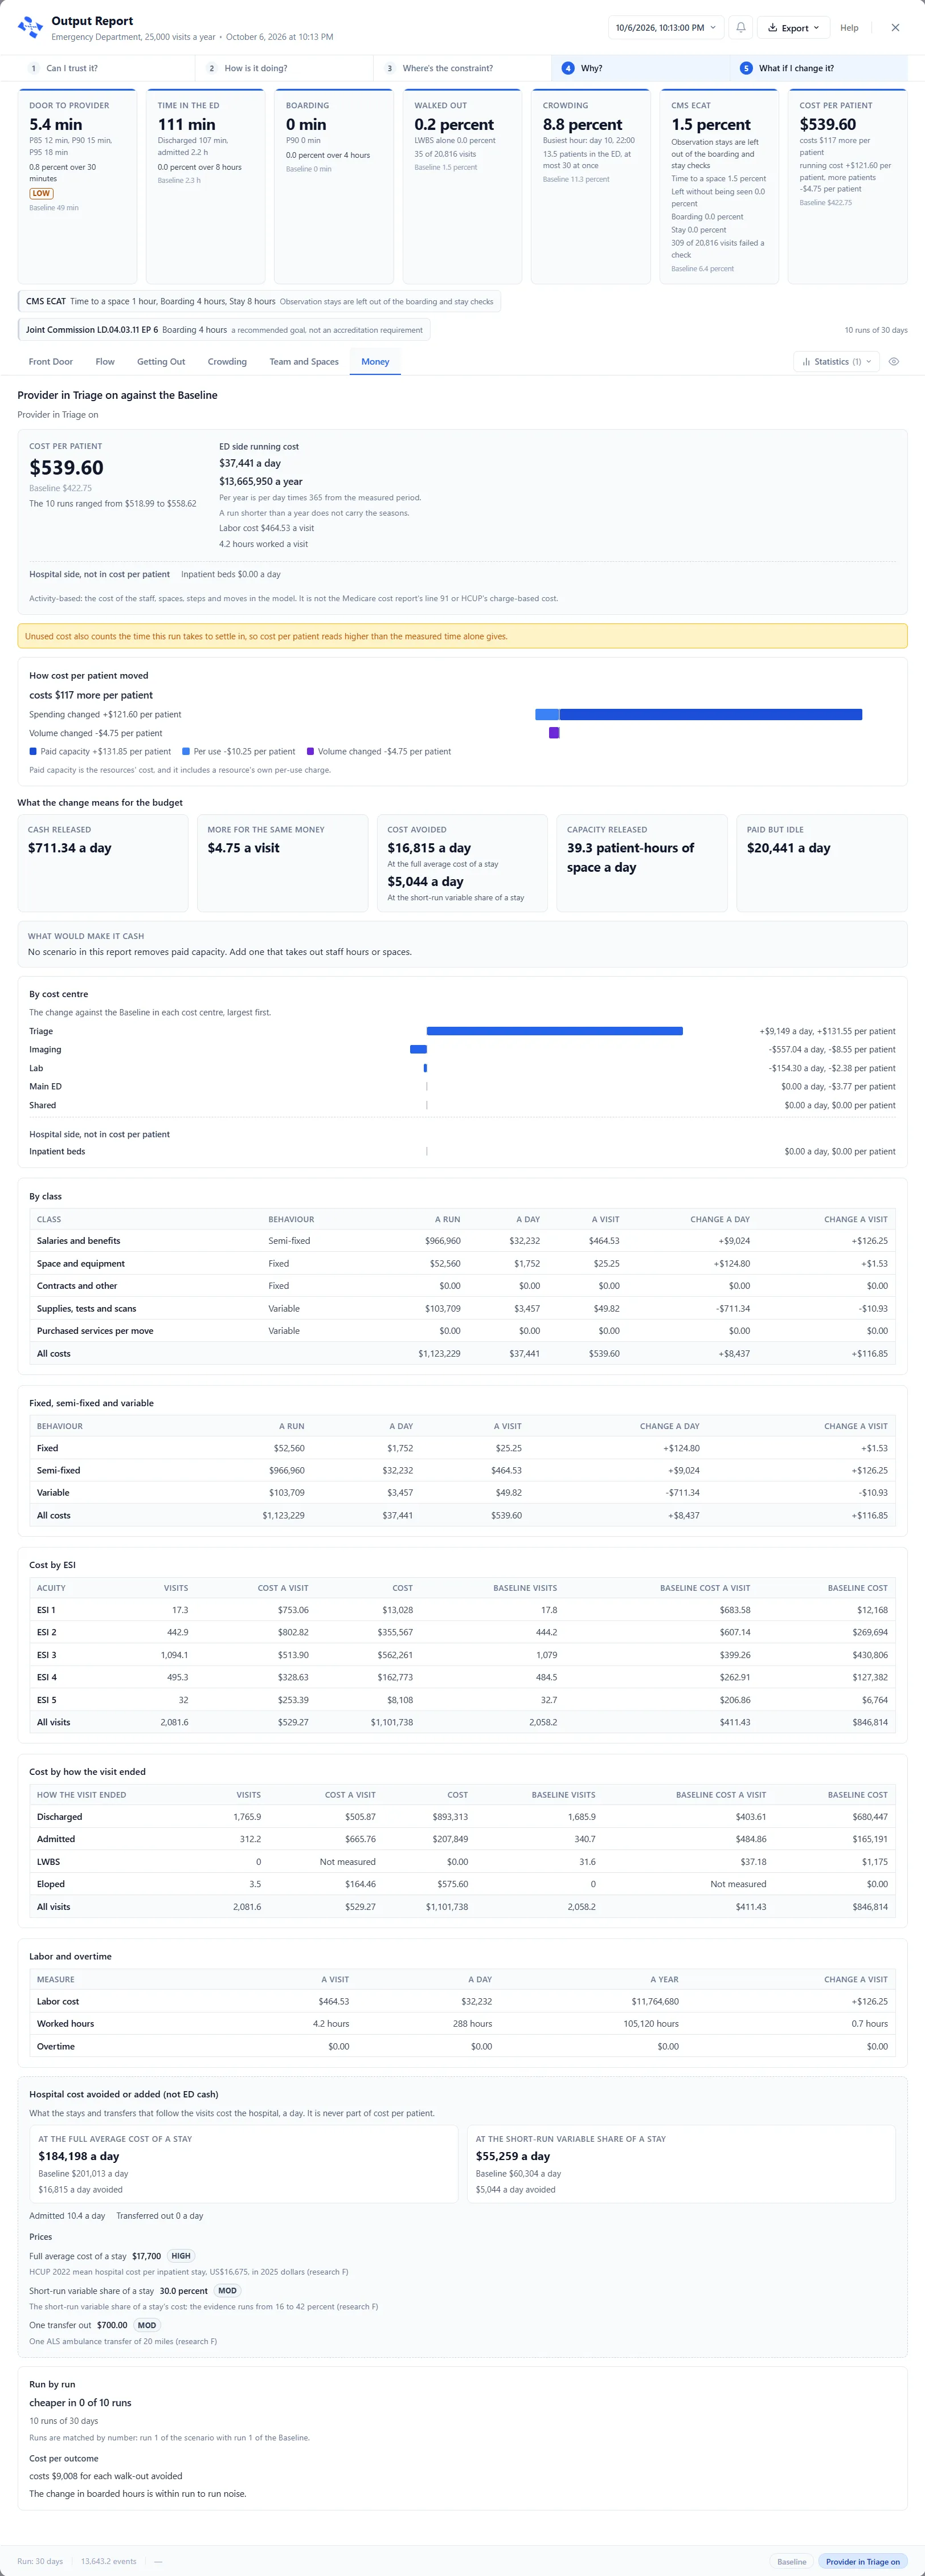Click the 'Run: 30 days' status bar entry
The height and width of the screenshot is (2576, 925).
tap(40, 2561)
